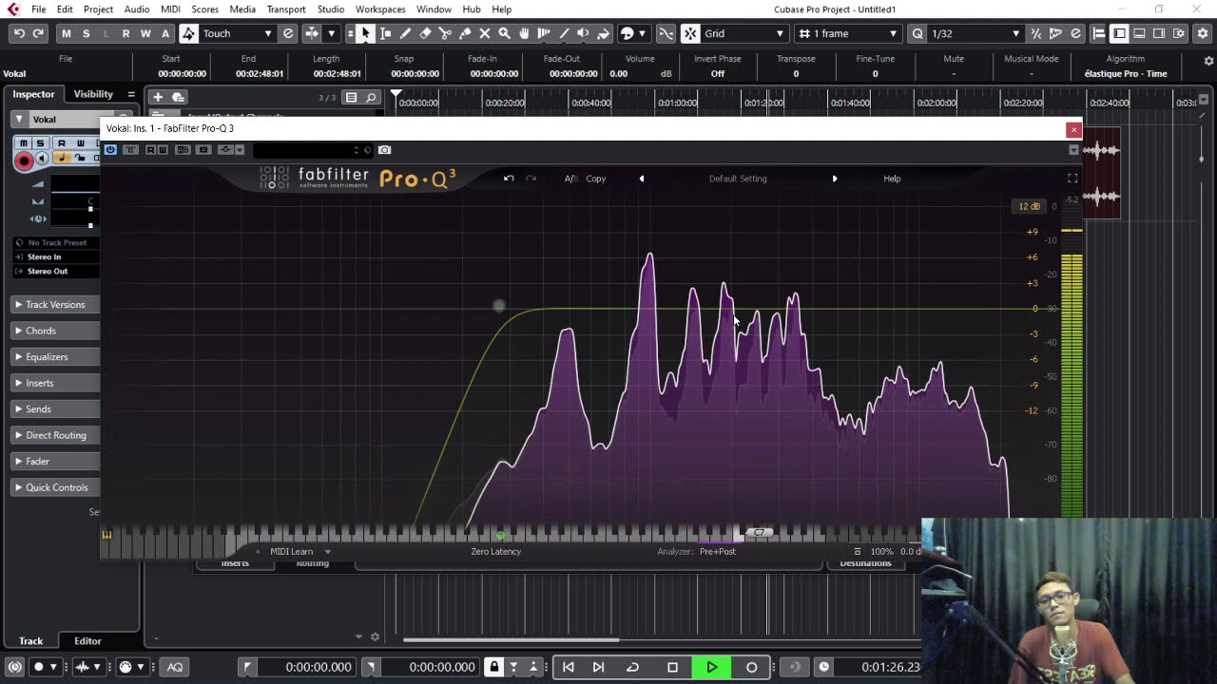Select the Range Selection tool
Viewport: 1217px width, 684px height.
click(x=385, y=33)
